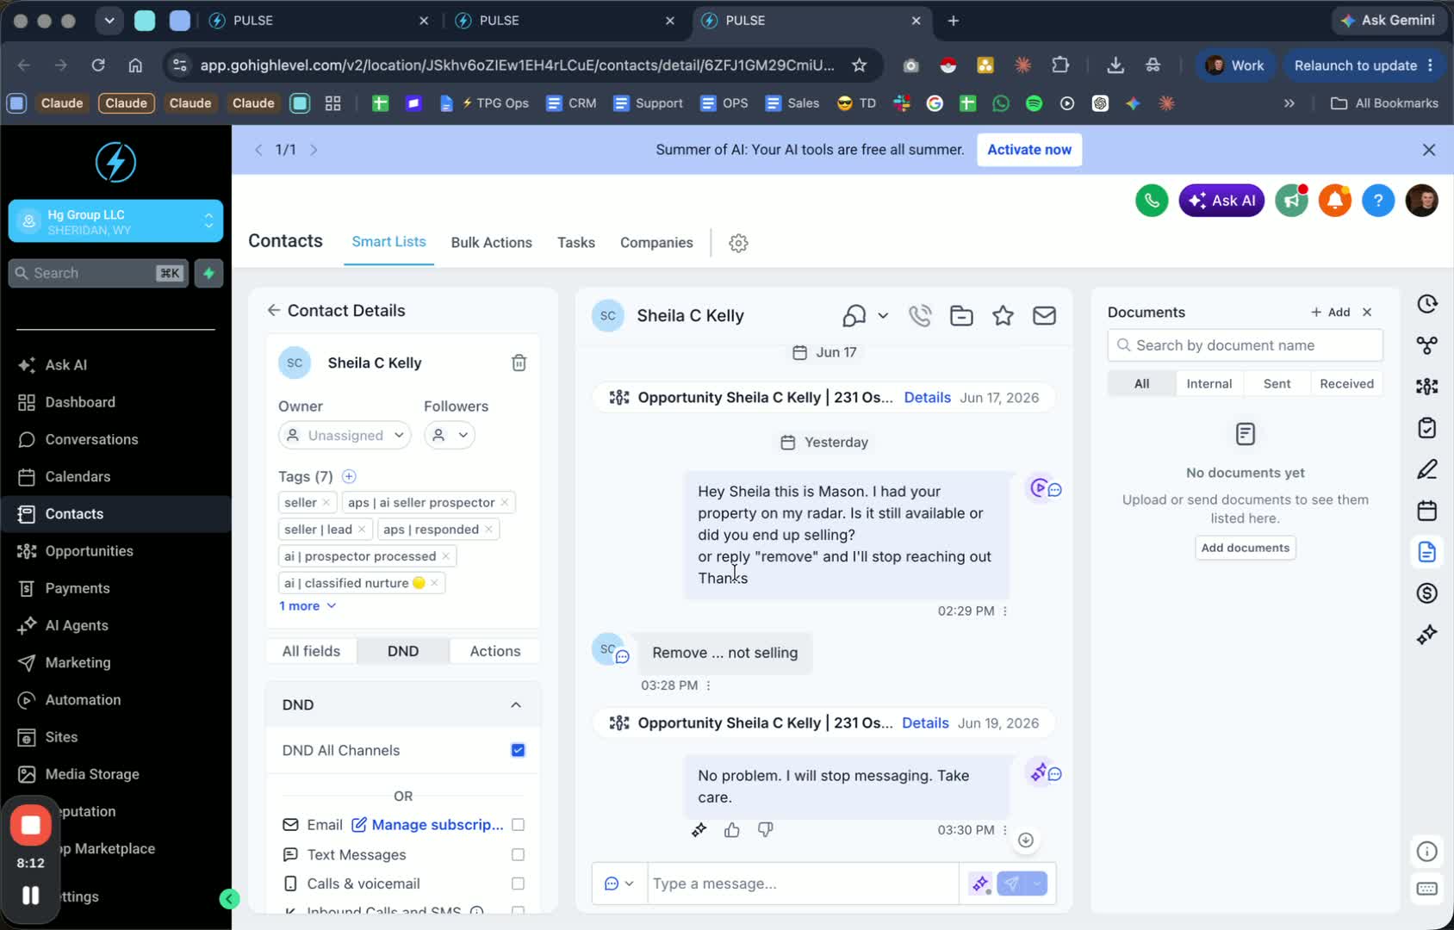Screen dimensions: 1454x930
Task: Open the message channel type dropdown
Action: (x=619, y=883)
